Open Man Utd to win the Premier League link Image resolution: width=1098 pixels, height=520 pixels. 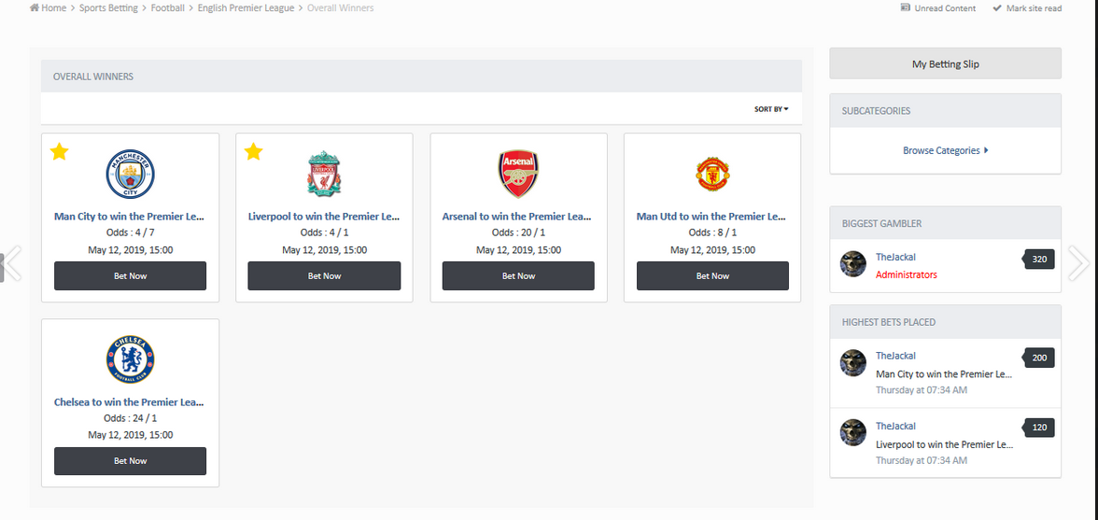[x=711, y=217]
